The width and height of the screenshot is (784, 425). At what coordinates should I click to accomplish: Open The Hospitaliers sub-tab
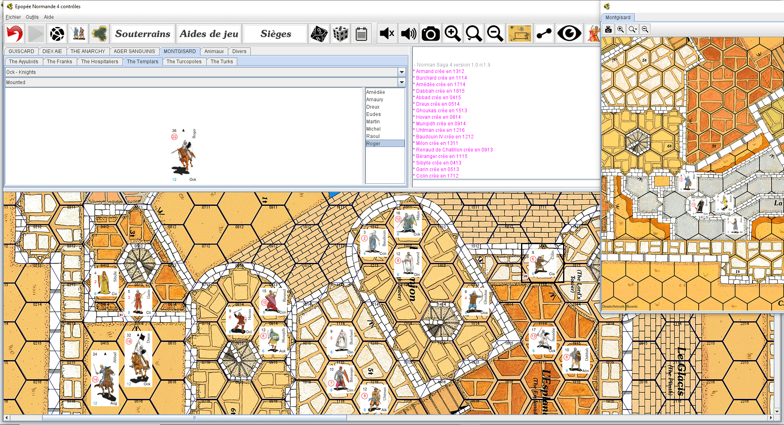pos(100,62)
